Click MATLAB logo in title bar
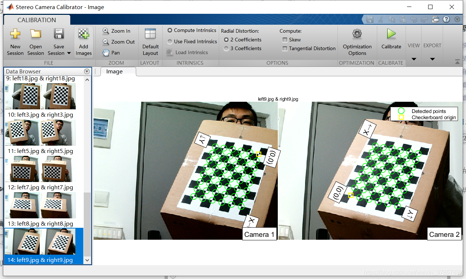The height and width of the screenshot is (279, 466). [x=10, y=7]
